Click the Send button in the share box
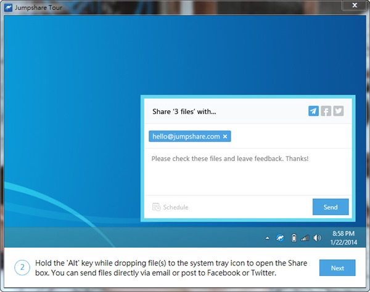The height and width of the screenshot is (292, 370). tap(331, 207)
